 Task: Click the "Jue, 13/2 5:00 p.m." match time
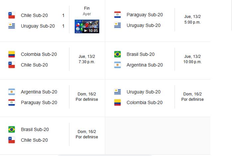coord(193,20)
